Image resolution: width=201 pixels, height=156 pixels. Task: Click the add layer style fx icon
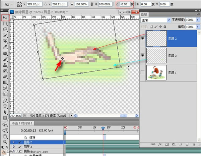click(x=160, y=144)
